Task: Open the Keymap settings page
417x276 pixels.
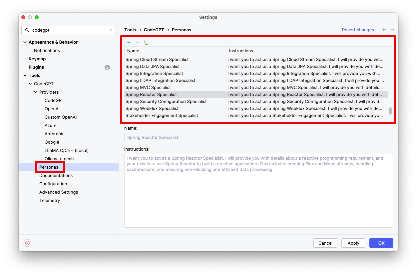Action: [37, 59]
